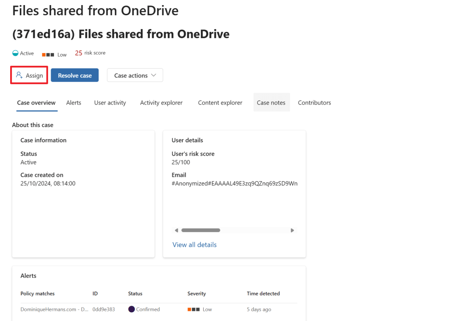472x321 pixels.
Task: Select the Activity explorer tab
Action: coord(161,103)
